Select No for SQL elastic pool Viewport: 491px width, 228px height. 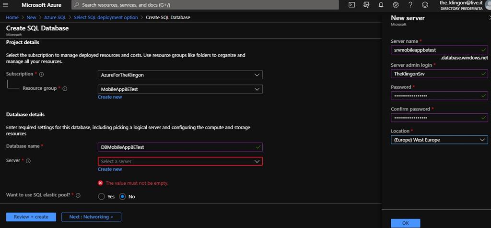pyautogui.click(x=122, y=197)
